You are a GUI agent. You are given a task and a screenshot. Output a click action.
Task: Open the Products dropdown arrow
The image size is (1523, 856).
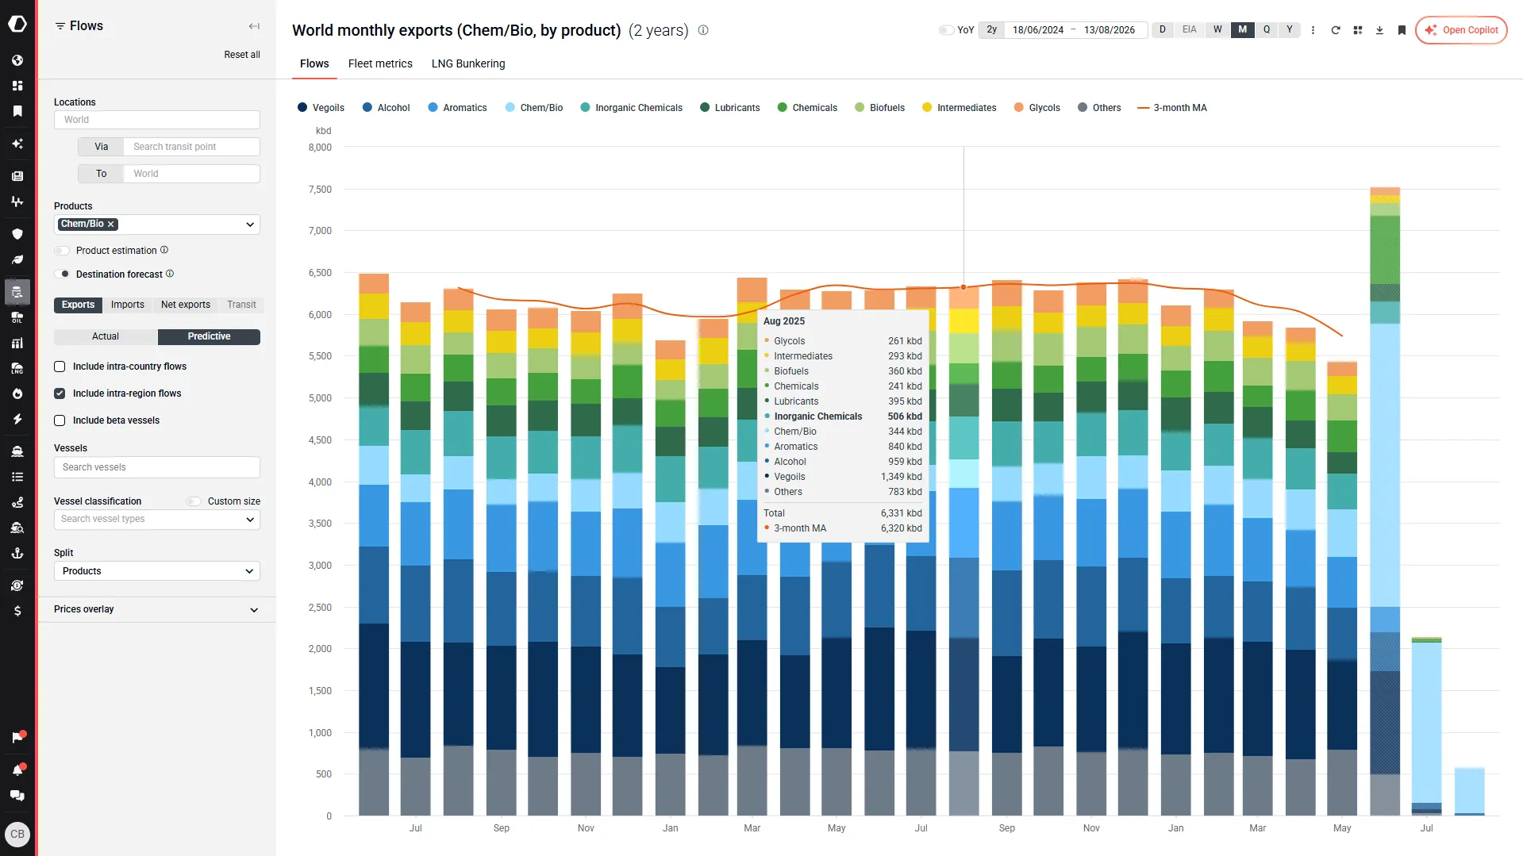click(x=250, y=225)
